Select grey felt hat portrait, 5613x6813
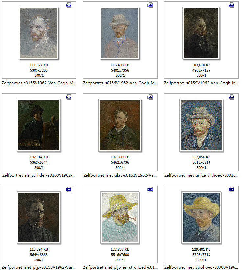This screenshot has height=270, width=246. pyautogui.click(x=201, y=125)
